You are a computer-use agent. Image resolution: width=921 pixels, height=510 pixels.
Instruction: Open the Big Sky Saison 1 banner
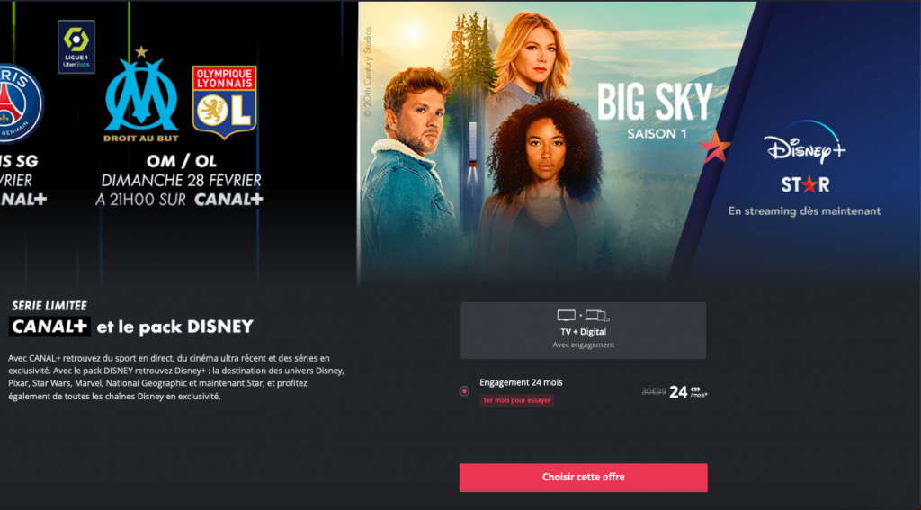tap(639, 143)
